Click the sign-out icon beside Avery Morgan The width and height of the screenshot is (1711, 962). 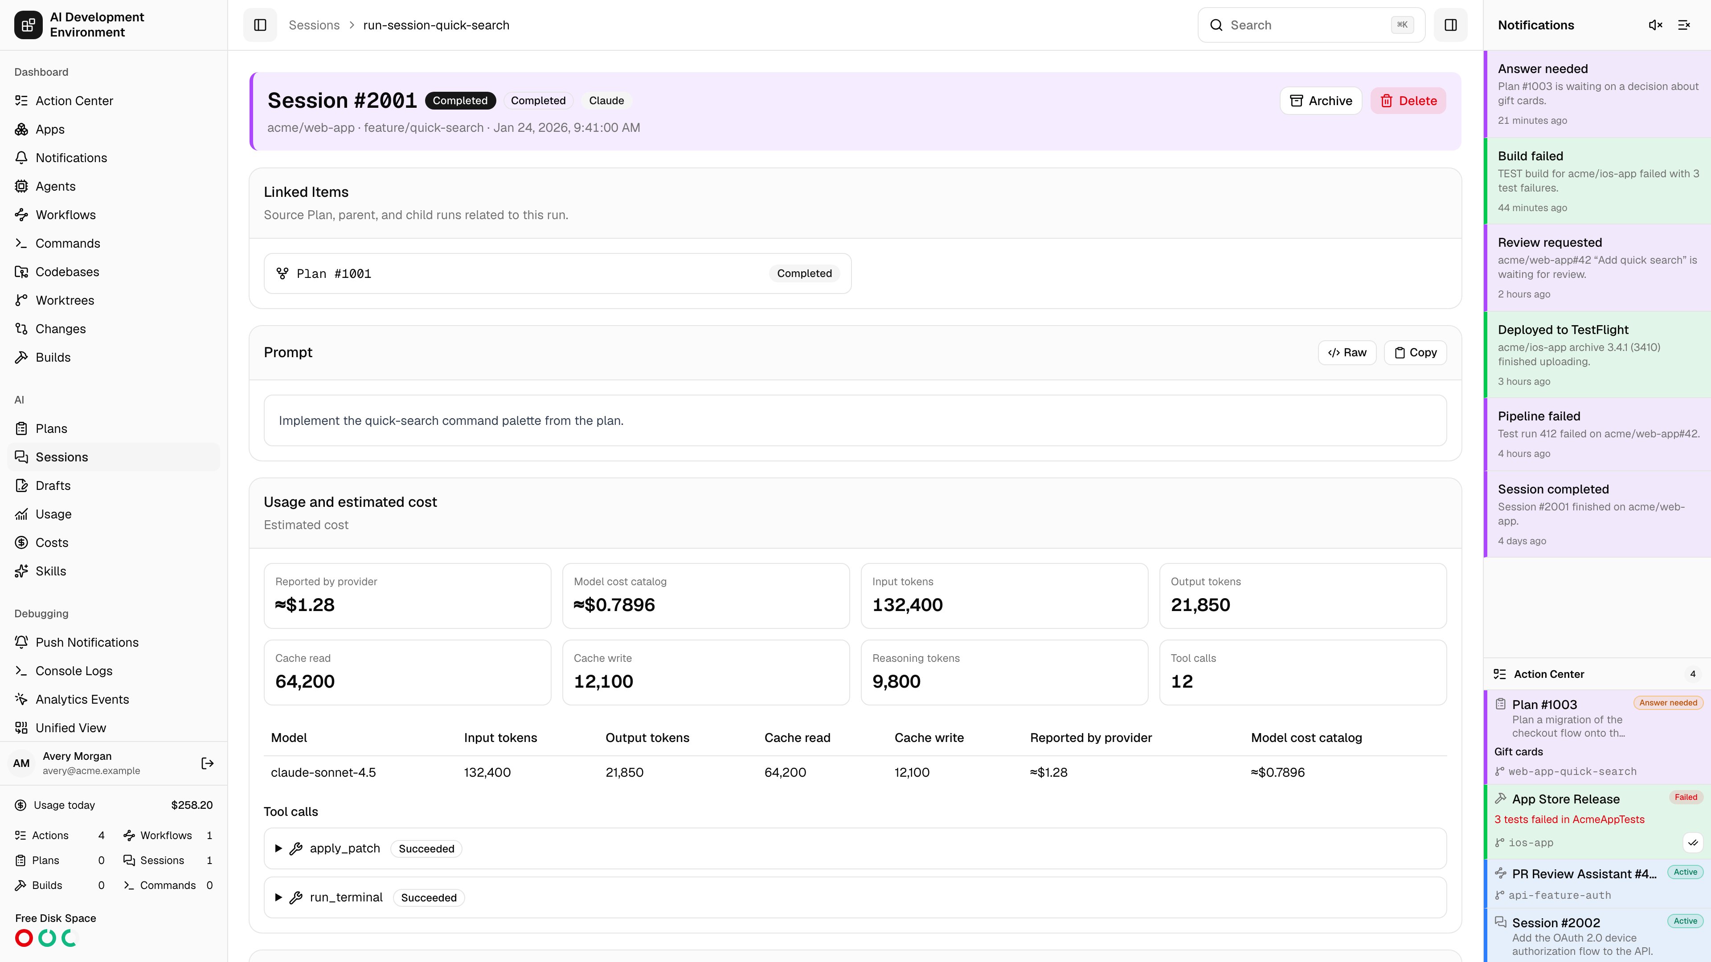click(207, 763)
